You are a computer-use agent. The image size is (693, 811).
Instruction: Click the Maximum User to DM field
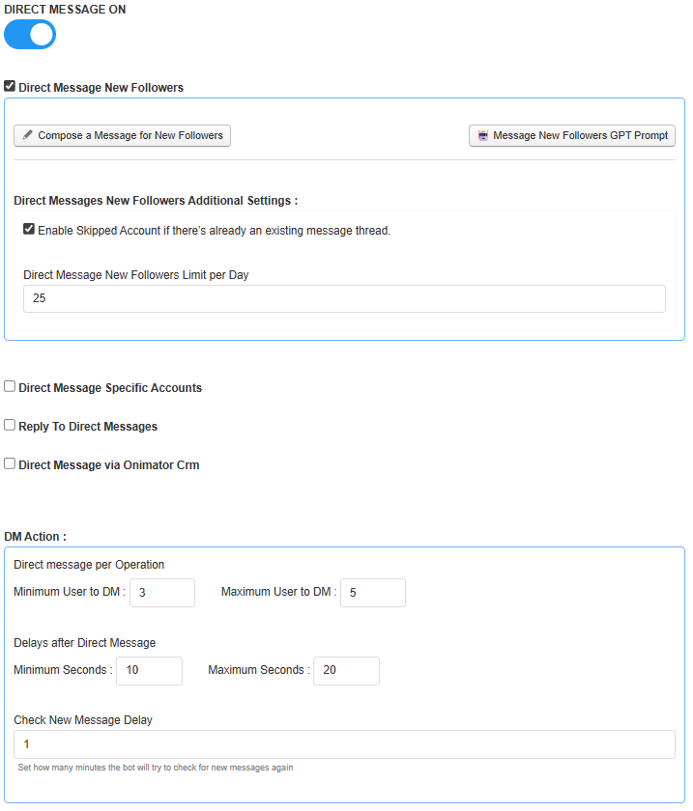point(372,592)
